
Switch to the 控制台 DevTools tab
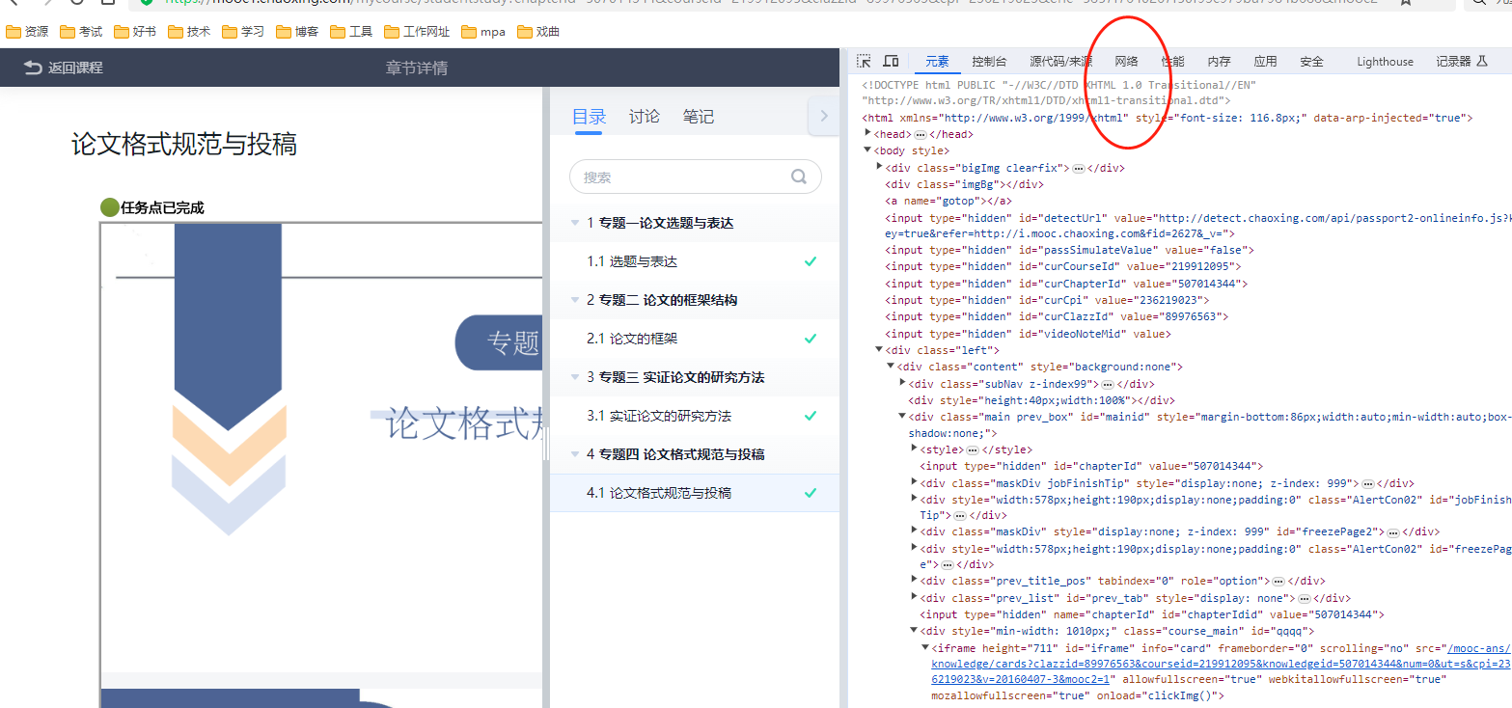tap(989, 62)
